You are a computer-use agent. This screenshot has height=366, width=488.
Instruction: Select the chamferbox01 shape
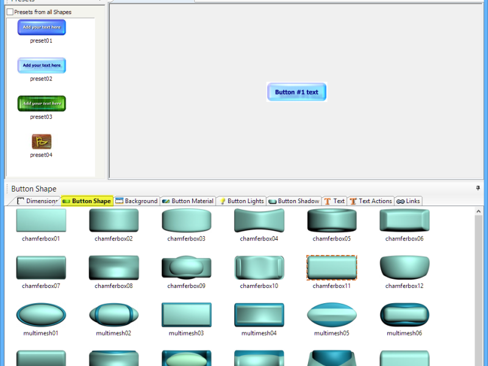pyautogui.click(x=41, y=220)
